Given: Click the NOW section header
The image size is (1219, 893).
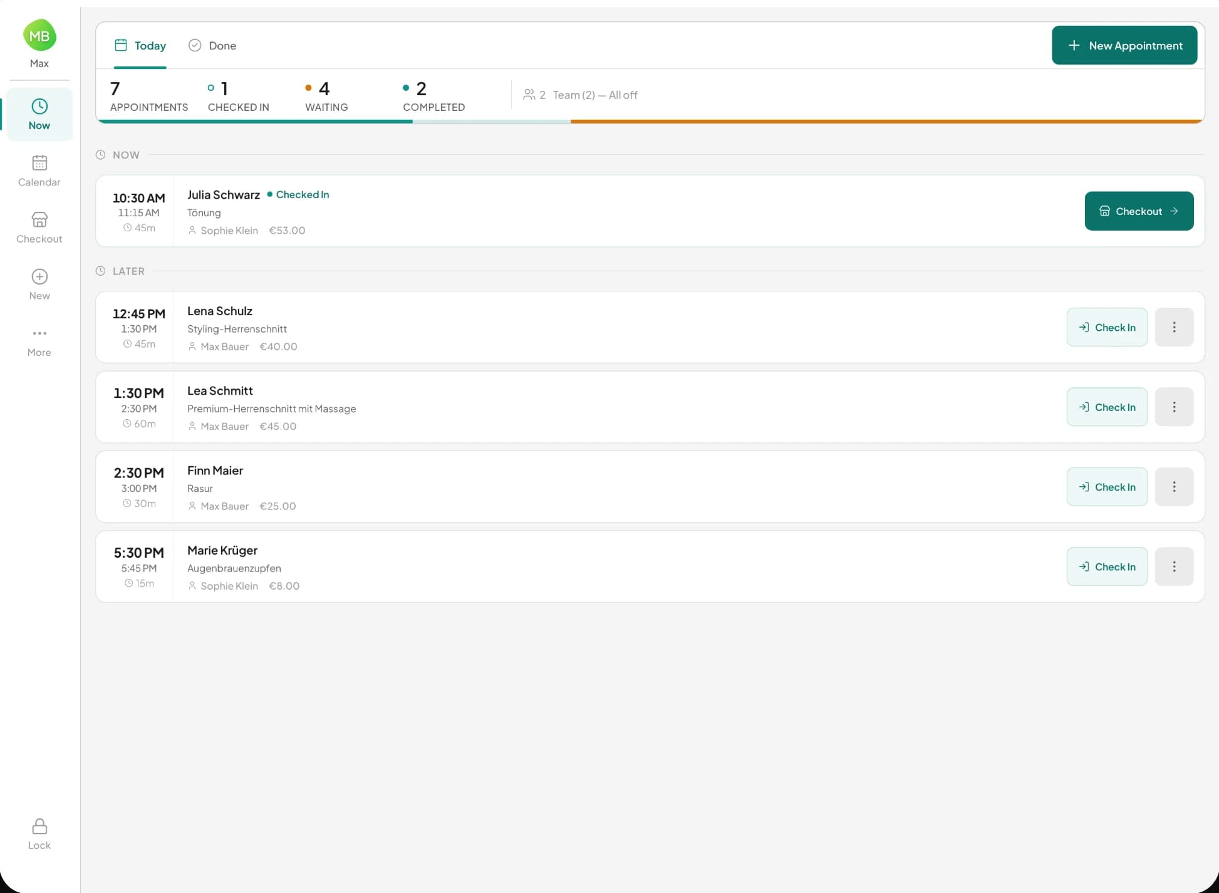Looking at the screenshot, I should [x=126, y=155].
